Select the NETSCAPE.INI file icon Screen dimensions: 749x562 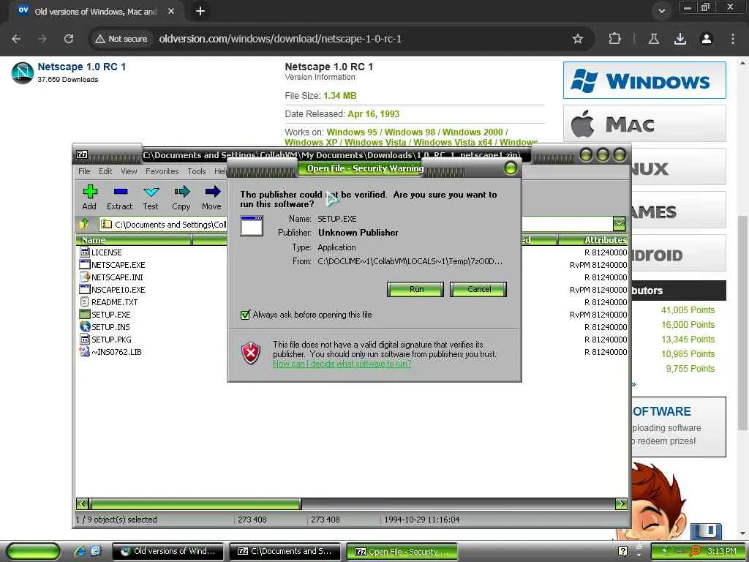coord(85,277)
